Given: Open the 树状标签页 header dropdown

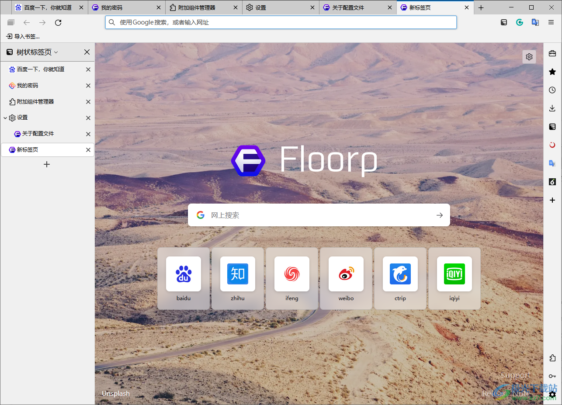Looking at the screenshot, I should point(56,52).
